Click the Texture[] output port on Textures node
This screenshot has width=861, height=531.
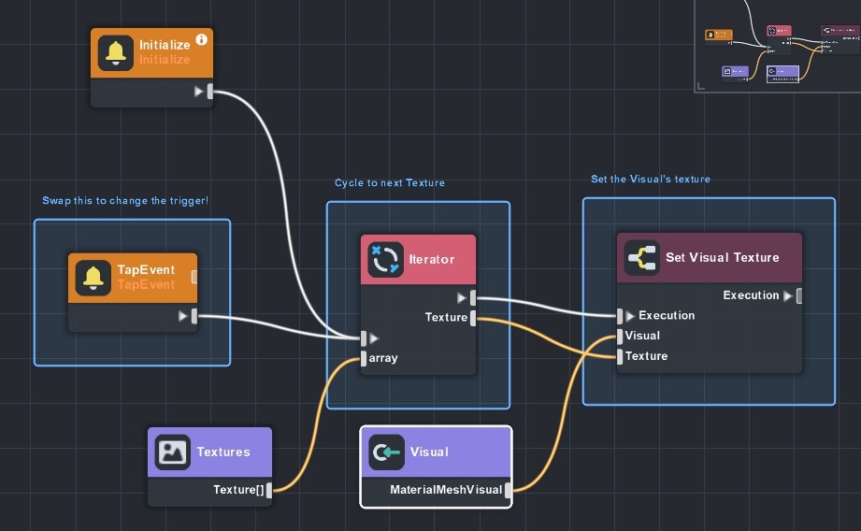[269, 490]
